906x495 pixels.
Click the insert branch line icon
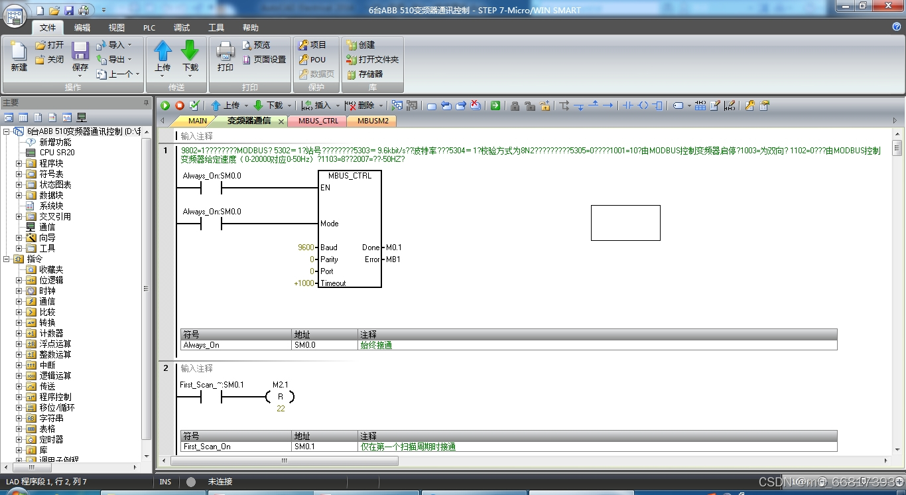(564, 106)
